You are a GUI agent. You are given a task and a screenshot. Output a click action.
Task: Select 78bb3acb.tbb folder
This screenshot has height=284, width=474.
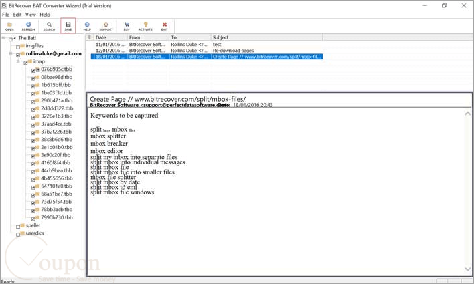tap(56, 210)
